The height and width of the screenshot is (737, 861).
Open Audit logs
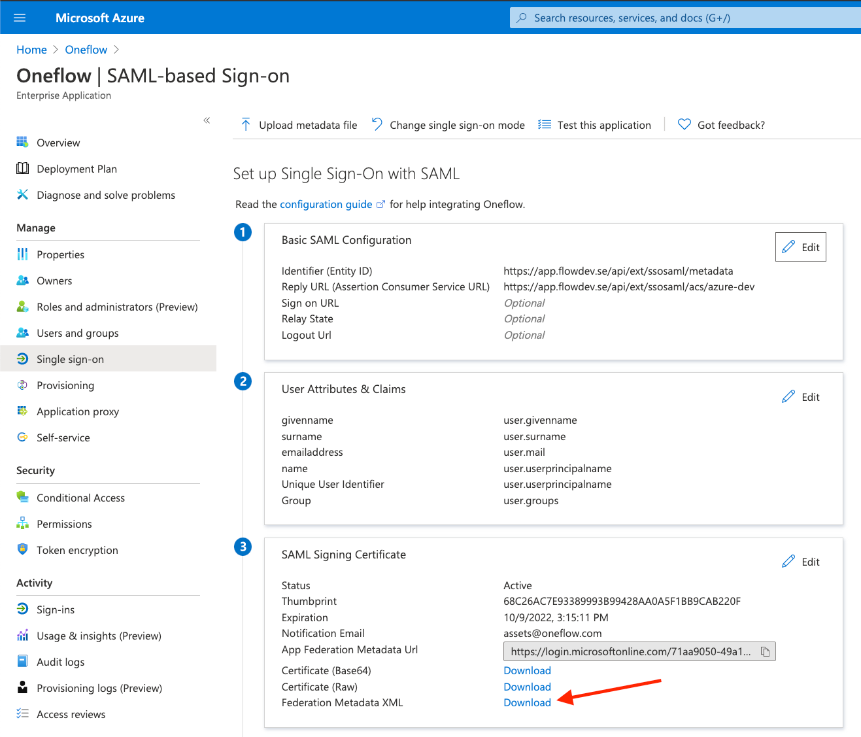click(x=60, y=661)
